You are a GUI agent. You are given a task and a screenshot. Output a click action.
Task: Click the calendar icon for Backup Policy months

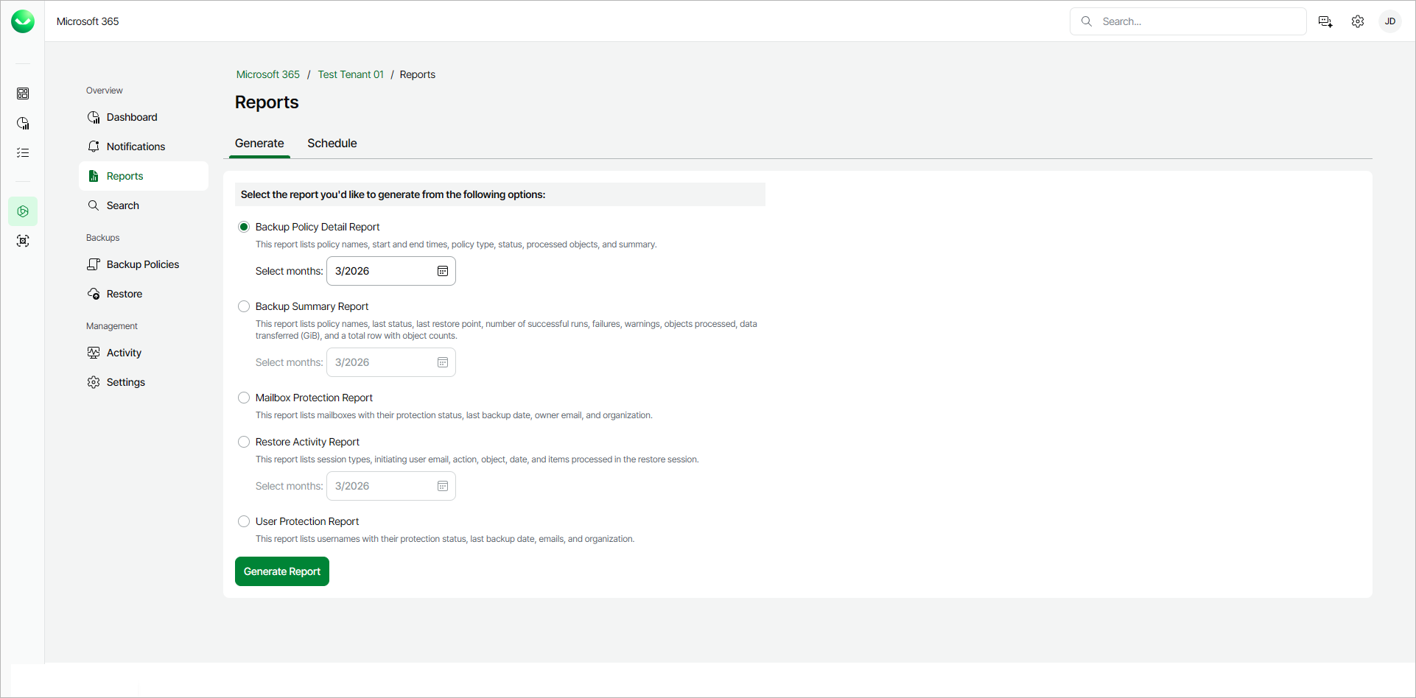tap(443, 271)
